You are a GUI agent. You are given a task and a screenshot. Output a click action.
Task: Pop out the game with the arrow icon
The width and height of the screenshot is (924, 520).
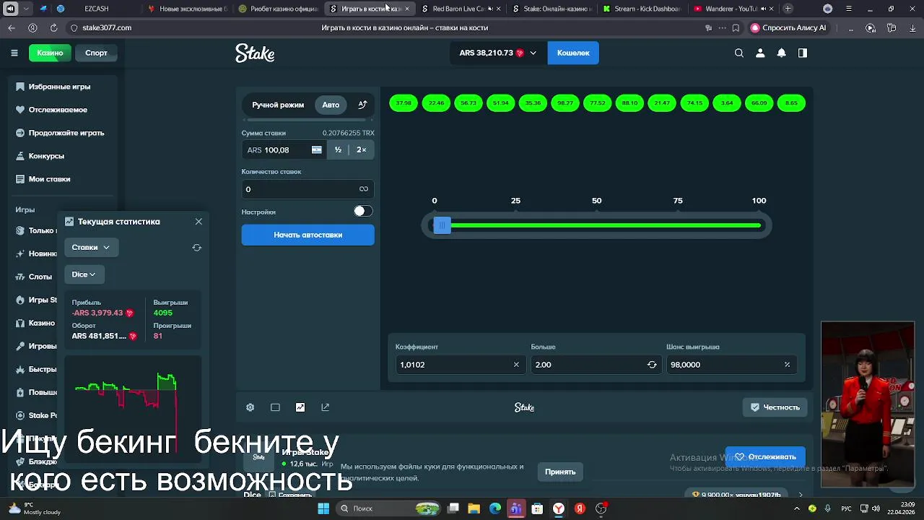click(325, 407)
